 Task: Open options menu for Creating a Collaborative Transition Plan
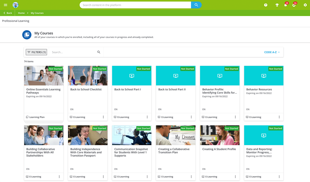tap(191, 177)
